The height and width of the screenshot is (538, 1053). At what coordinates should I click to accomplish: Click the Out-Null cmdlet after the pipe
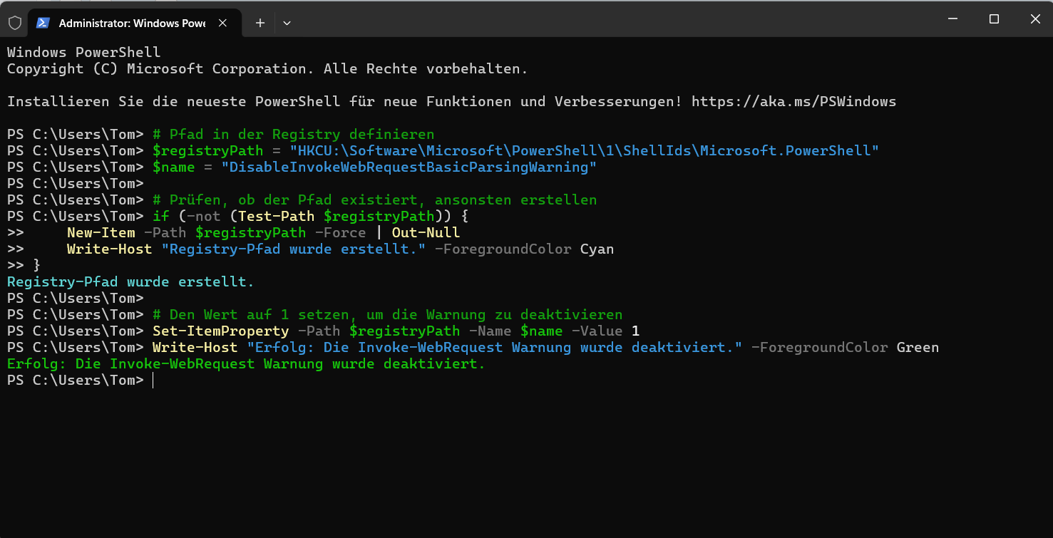[x=426, y=232]
